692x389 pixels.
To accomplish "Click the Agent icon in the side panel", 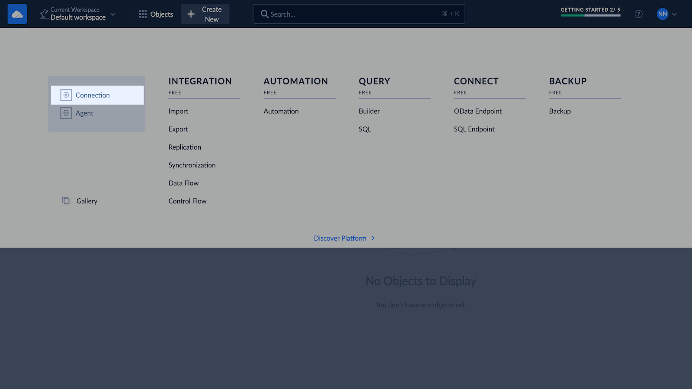I will point(66,113).
